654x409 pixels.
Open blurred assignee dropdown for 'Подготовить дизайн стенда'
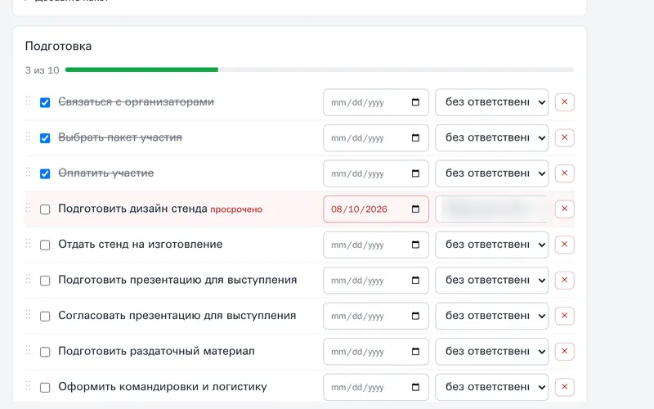point(492,209)
